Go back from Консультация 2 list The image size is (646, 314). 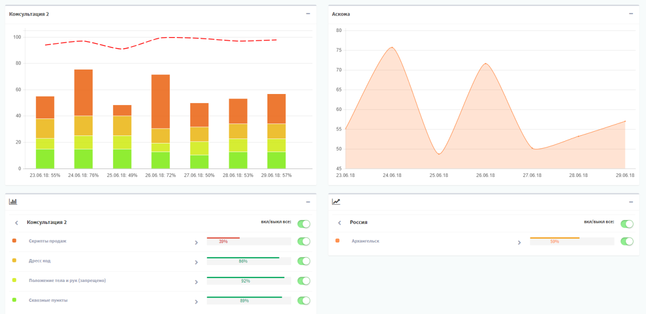(x=17, y=222)
